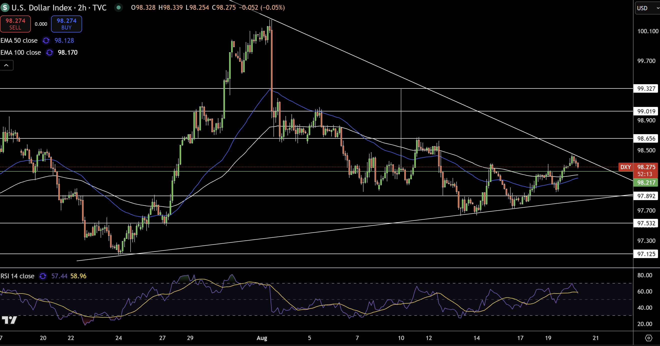Click the countdown timer 52:13
The image size is (660, 346).
(x=645, y=174)
